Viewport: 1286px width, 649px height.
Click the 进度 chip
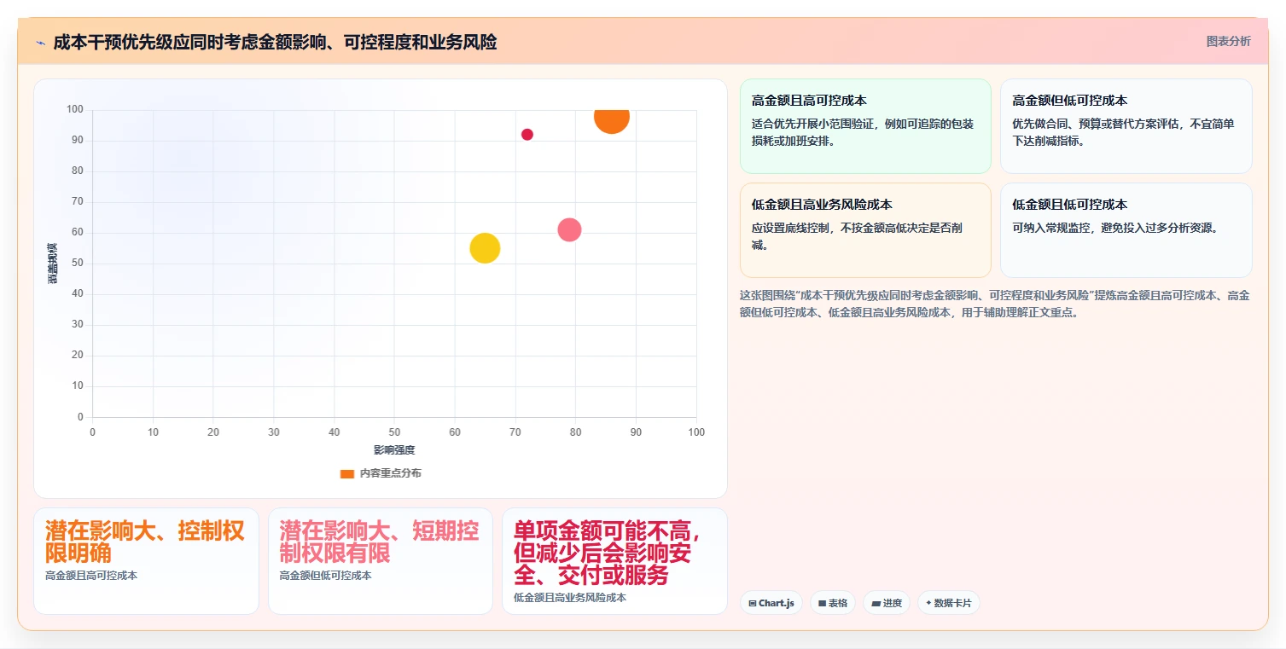coord(887,603)
